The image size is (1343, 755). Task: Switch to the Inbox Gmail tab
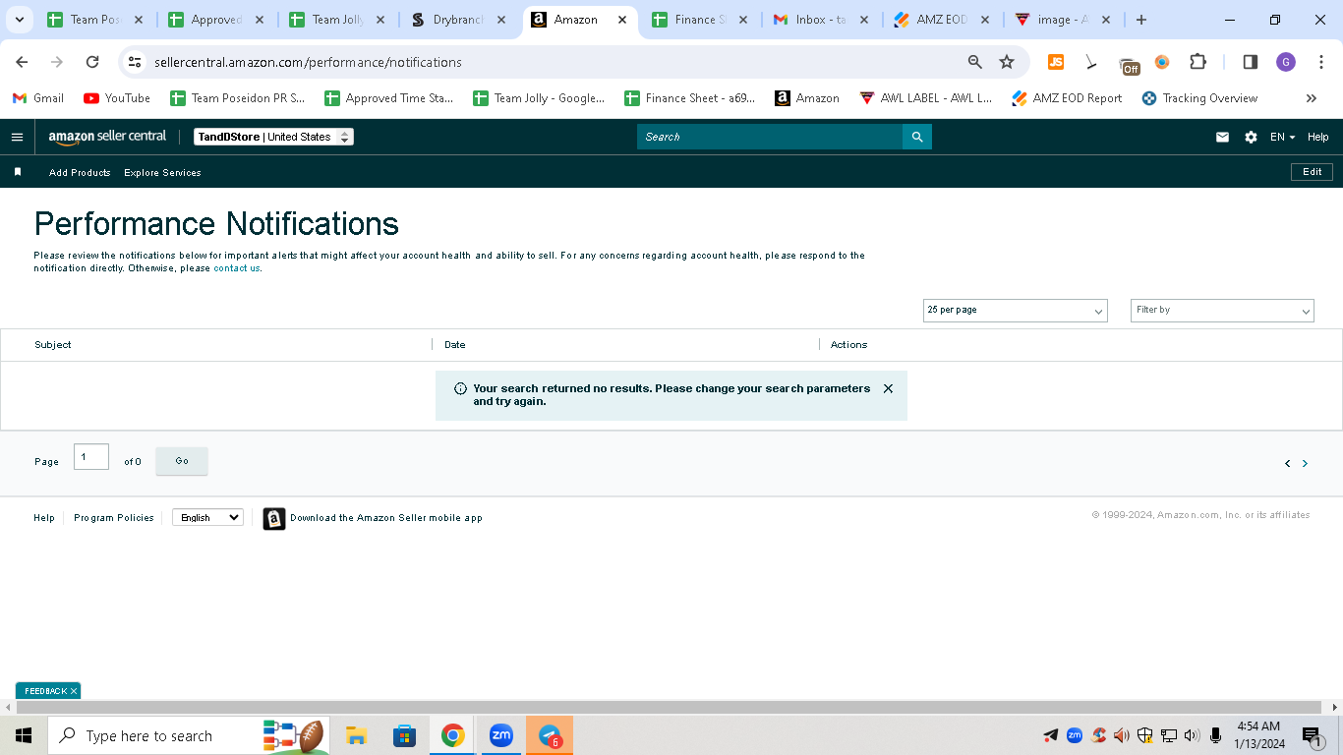click(x=821, y=20)
